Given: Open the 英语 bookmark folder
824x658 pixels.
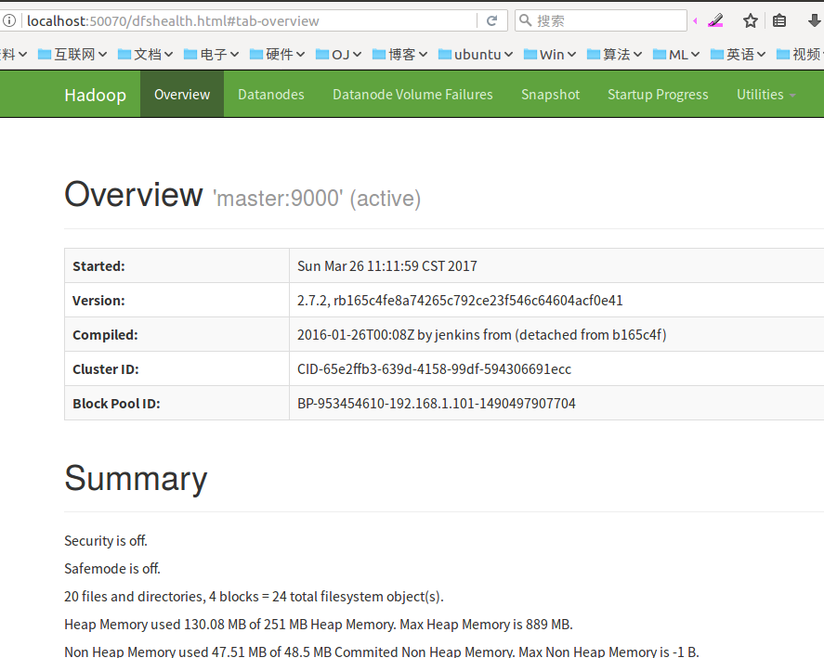Looking at the screenshot, I should coord(738,54).
